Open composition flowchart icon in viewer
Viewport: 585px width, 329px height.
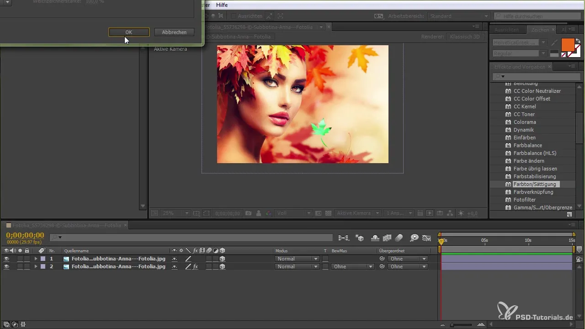point(450,213)
